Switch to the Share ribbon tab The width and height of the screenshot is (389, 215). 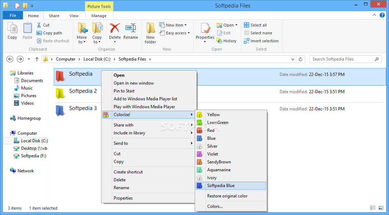click(x=54, y=16)
